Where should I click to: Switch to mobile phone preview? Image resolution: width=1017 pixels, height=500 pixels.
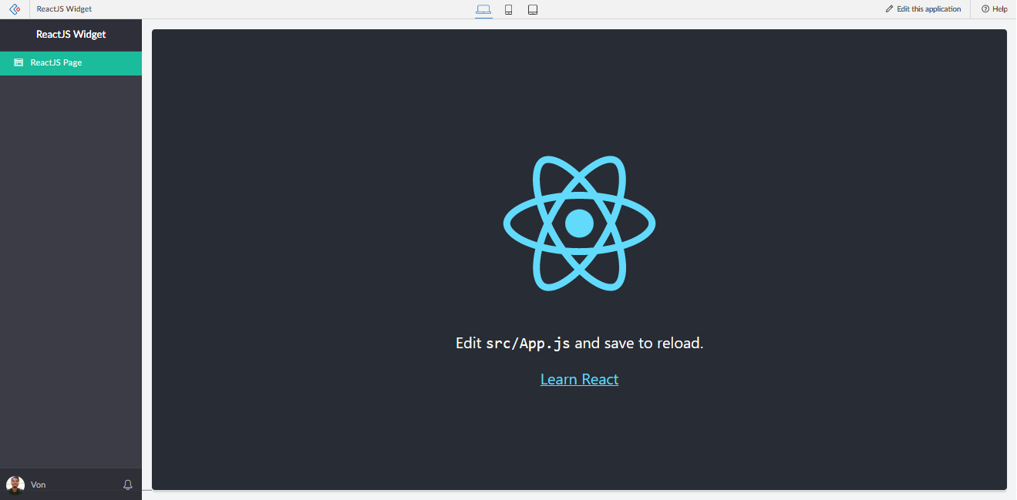(509, 9)
